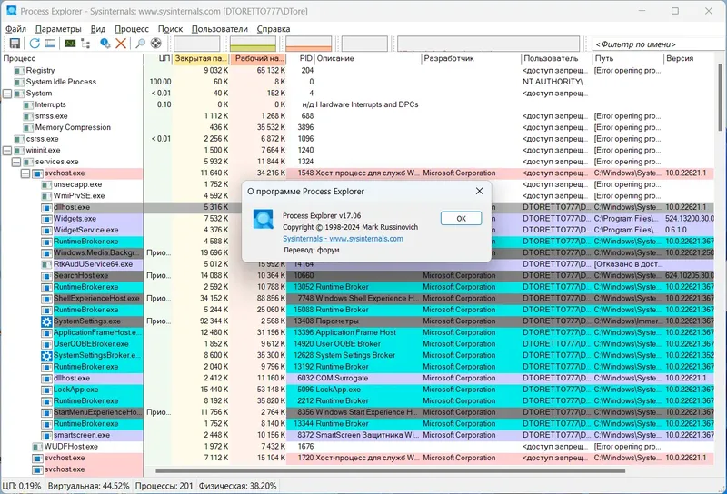
Task: Sort by the Версия column header
Action: click(x=691, y=58)
